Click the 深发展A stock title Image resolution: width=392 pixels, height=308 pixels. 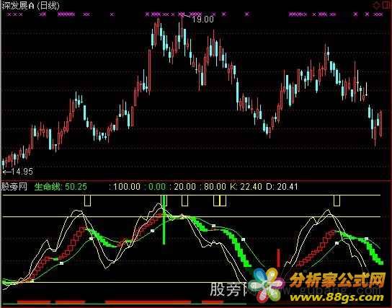(18, 5)
